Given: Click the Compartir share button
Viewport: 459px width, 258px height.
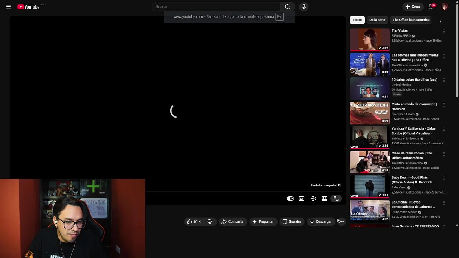Looking at the screenshot, I should coord(232,221).
